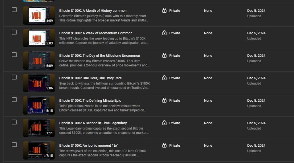Check the box next to An Iconic moment 1to1
294x163 pixels.
click(x=14, y=145)
